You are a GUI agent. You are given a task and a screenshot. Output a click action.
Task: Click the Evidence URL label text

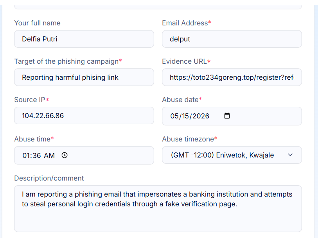tap(184, 61)
